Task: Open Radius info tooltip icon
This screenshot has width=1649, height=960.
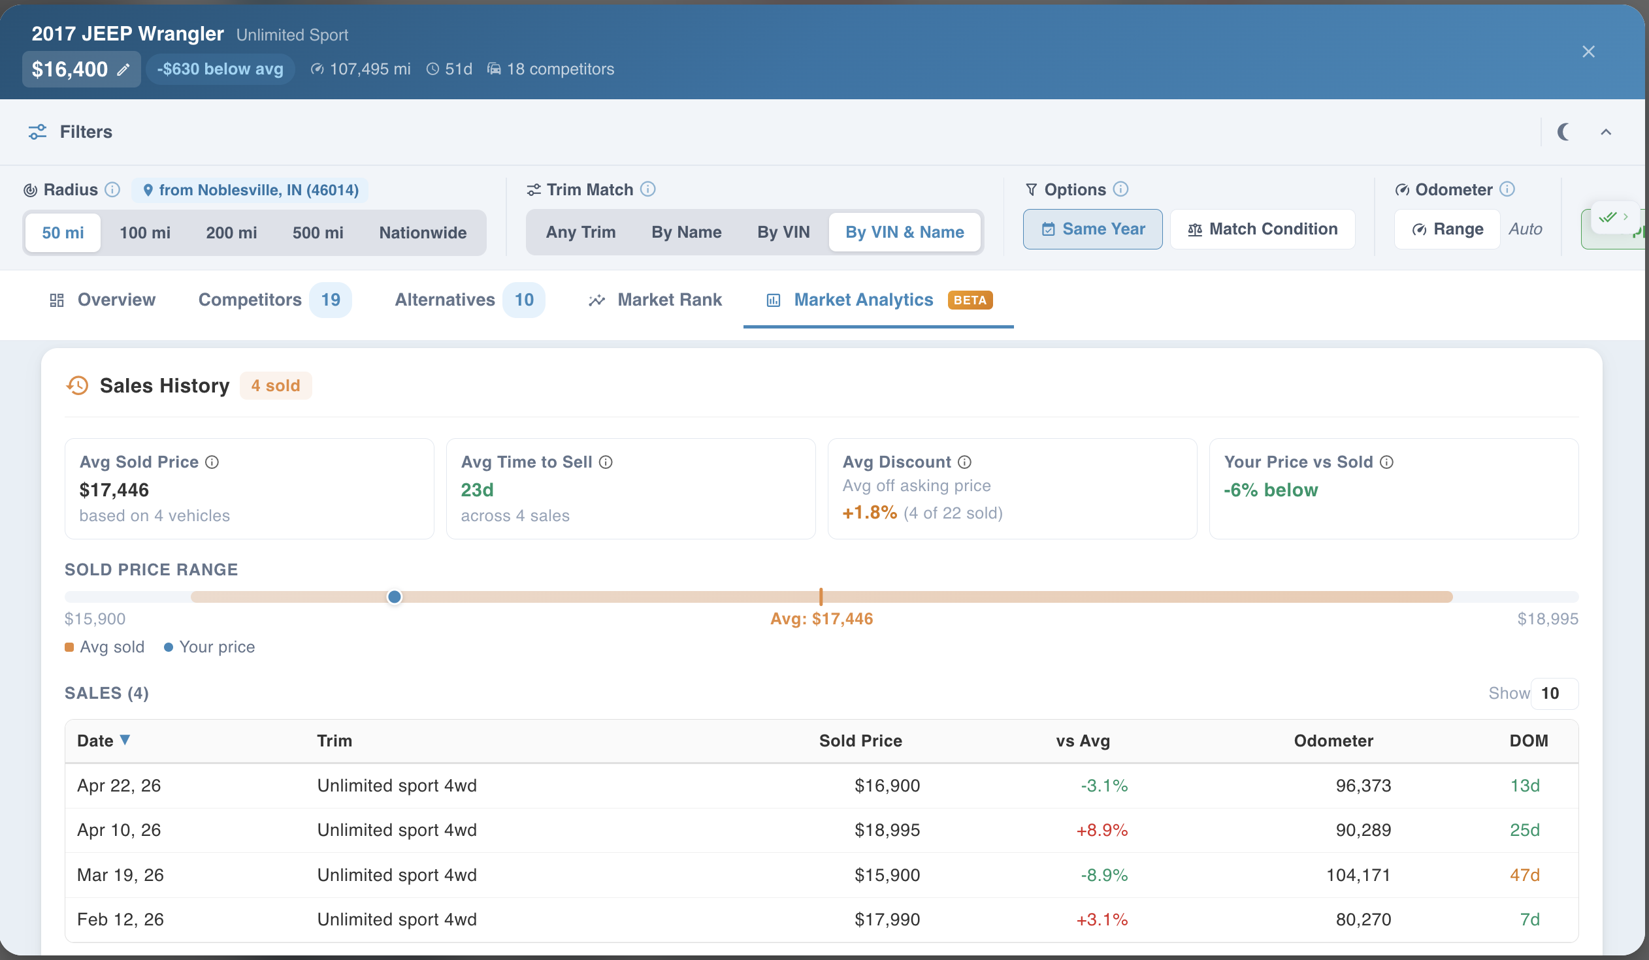Action: coord(112,189)
